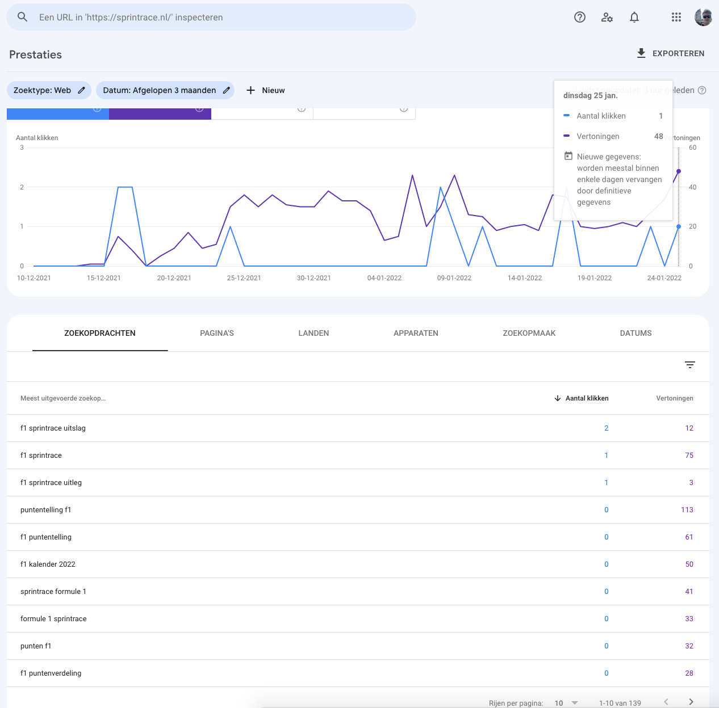The image size is (719, 708).
Task: Click the Prestaties page heading
Action: (x=35, y=54)
